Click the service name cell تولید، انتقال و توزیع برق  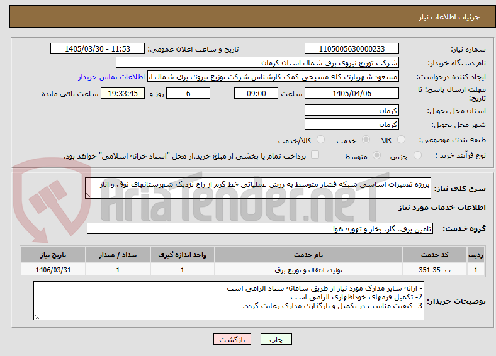click(308, 270)
